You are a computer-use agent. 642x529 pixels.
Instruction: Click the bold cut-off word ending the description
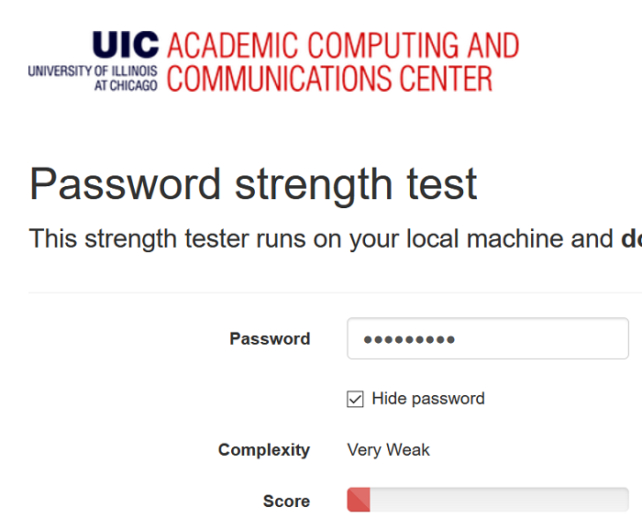[631, 238]
